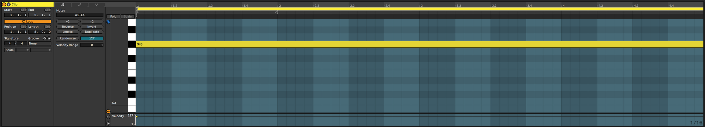705x127 pixels.
Task: Select the long yellow G#3 note
Action: [420, 44]
